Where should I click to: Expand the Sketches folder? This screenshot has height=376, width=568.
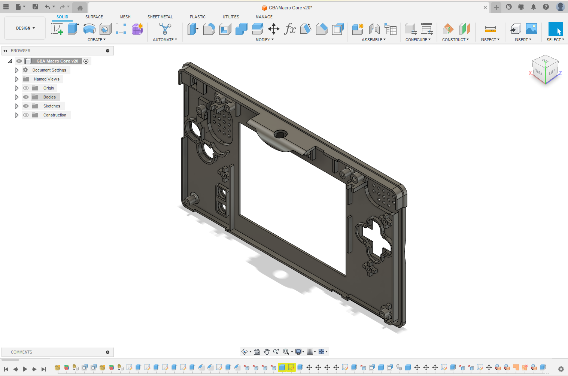[16, 106]
